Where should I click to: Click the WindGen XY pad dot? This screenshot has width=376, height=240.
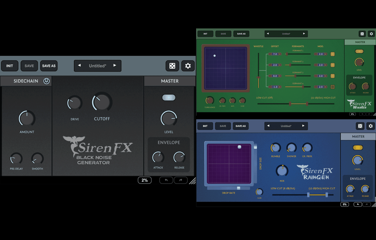pyautogui.click(x=215, y=56)
